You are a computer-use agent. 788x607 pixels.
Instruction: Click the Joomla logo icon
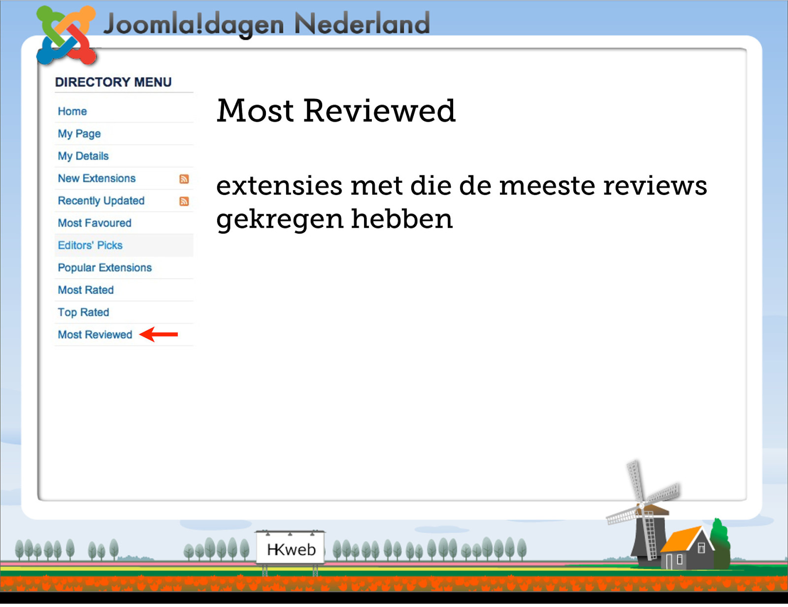tap(67, 35)
